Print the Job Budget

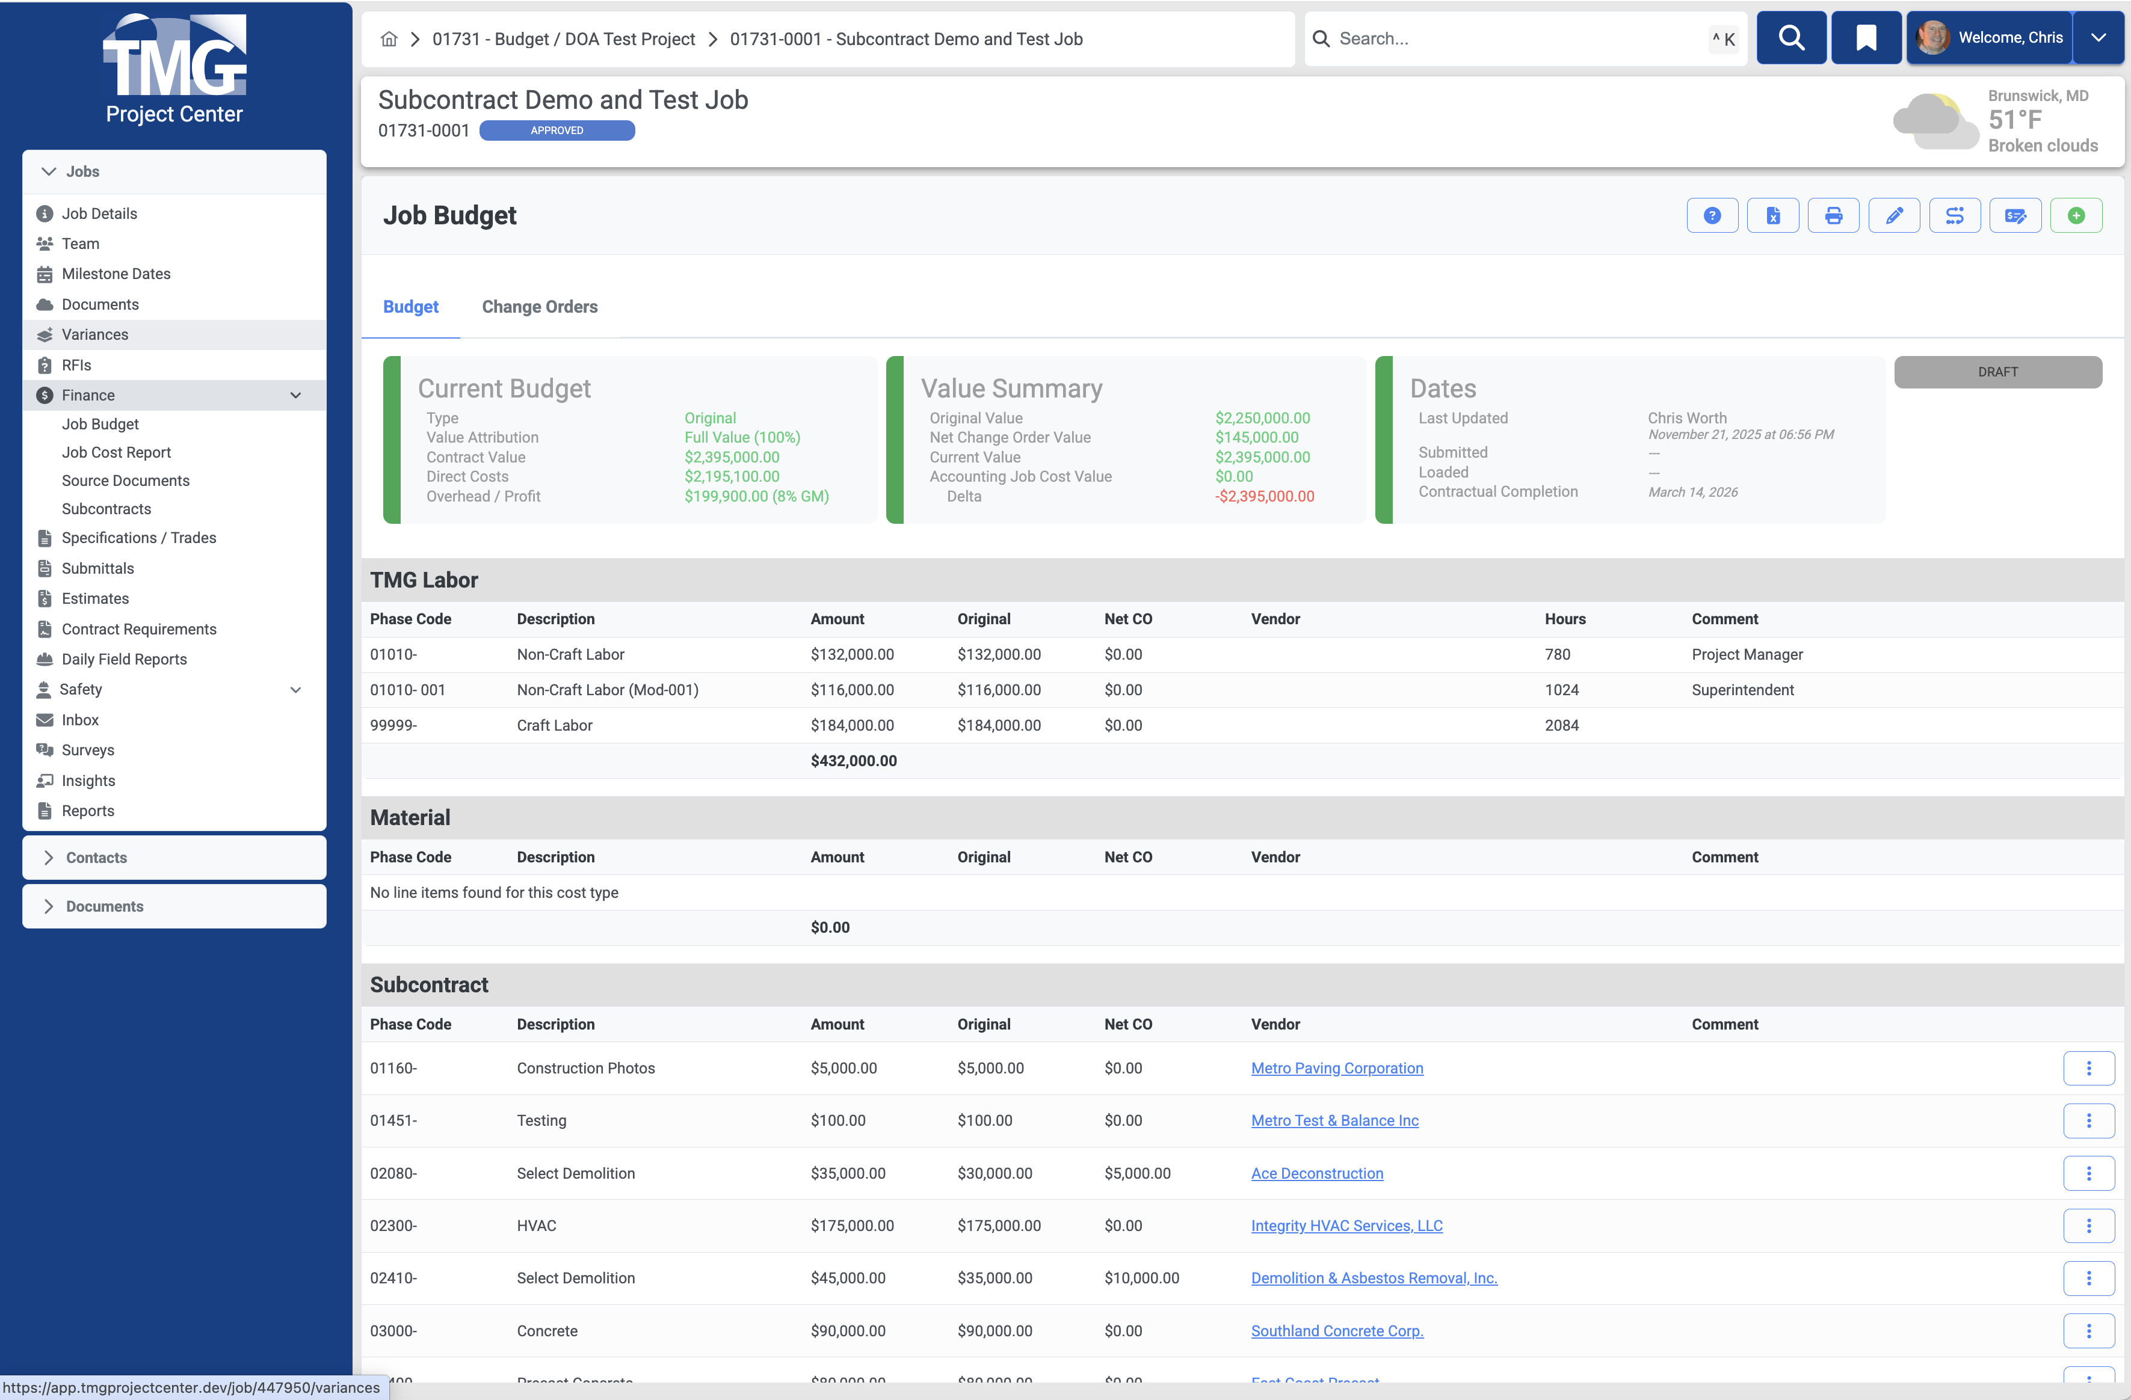coord(1834,215)
